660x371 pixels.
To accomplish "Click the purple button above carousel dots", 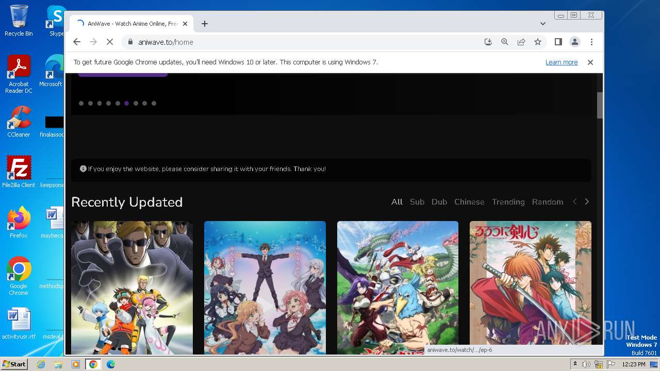I will click(123, 75).
